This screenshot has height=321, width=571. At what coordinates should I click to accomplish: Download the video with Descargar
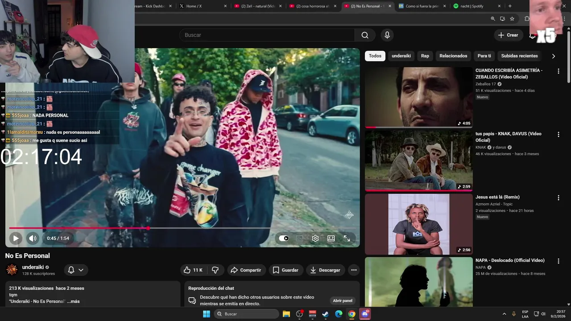(325, 270)
